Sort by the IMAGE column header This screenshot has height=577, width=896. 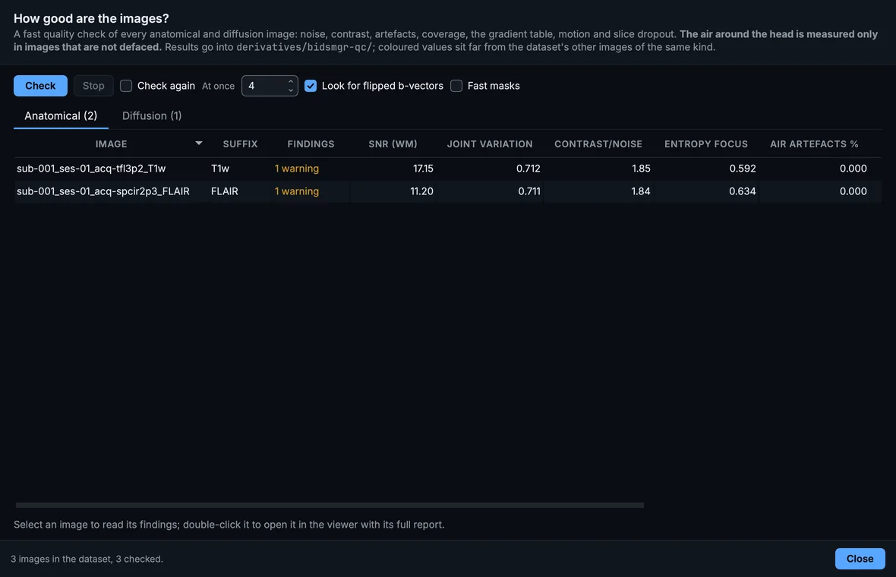pyautogui.click(x=111, y=144)
